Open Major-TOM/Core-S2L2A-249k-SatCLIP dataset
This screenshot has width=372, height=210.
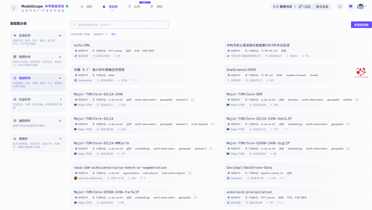(259, 119)
